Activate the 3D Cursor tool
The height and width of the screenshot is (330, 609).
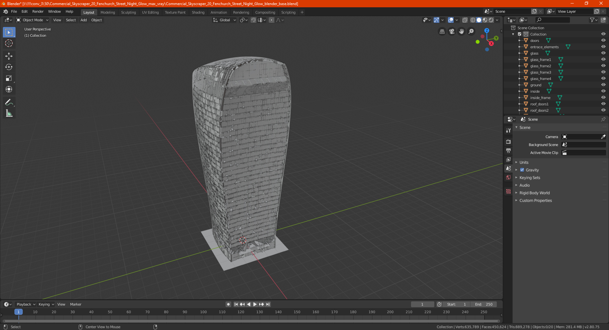point(9,43)
